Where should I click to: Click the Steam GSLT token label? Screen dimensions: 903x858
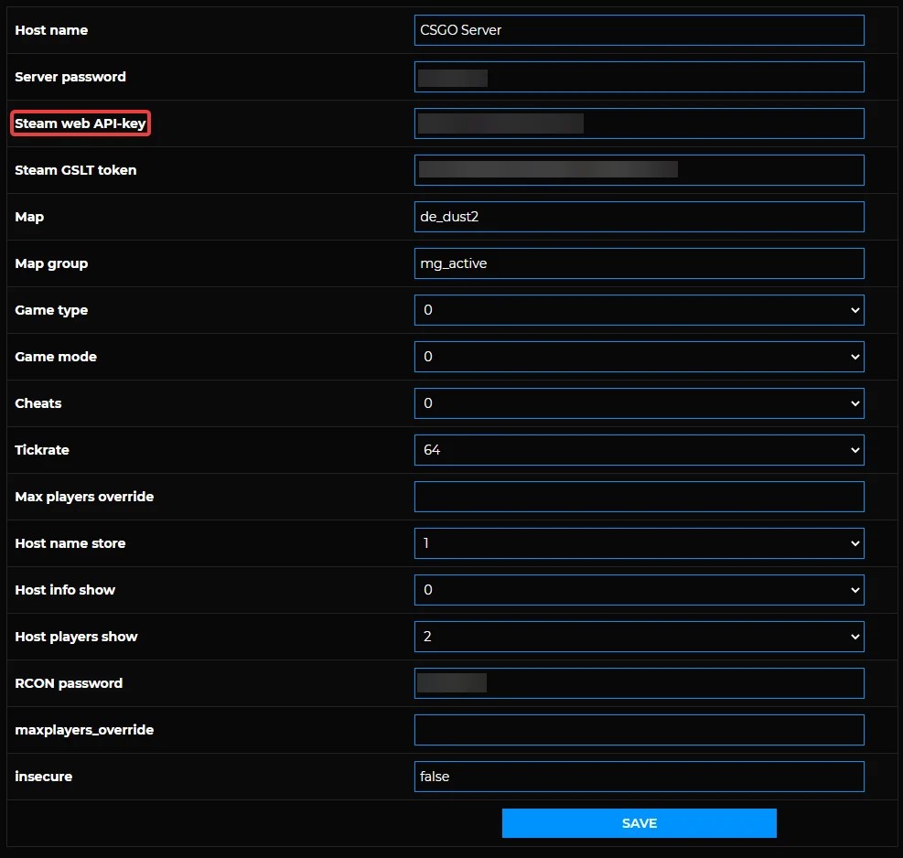76,170
